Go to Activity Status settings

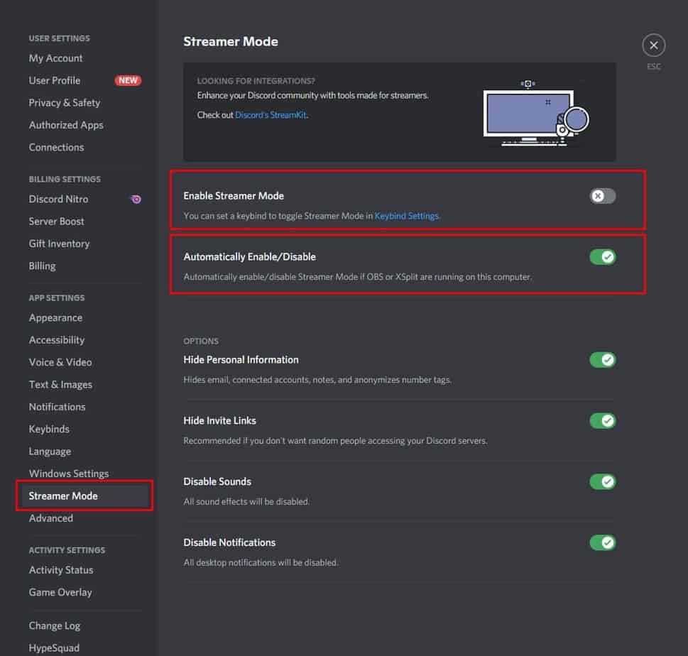tap(61, 570)
